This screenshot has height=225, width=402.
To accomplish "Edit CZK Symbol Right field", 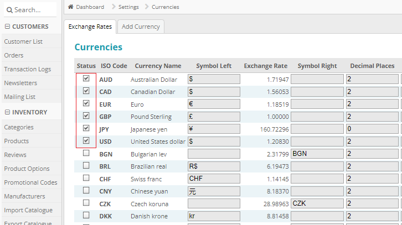I will [x=317, y=203].
